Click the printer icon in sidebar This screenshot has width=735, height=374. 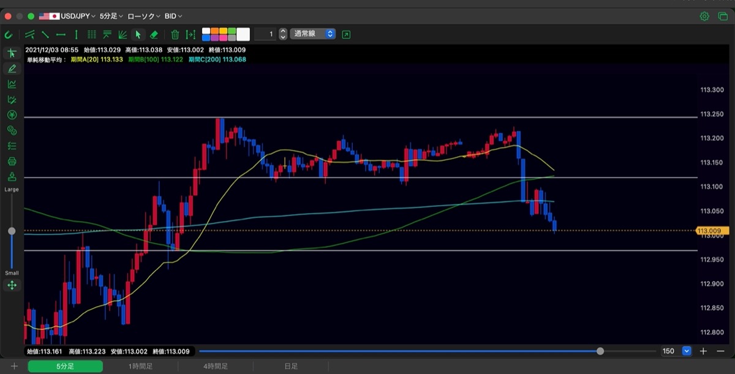coord(12,162)
